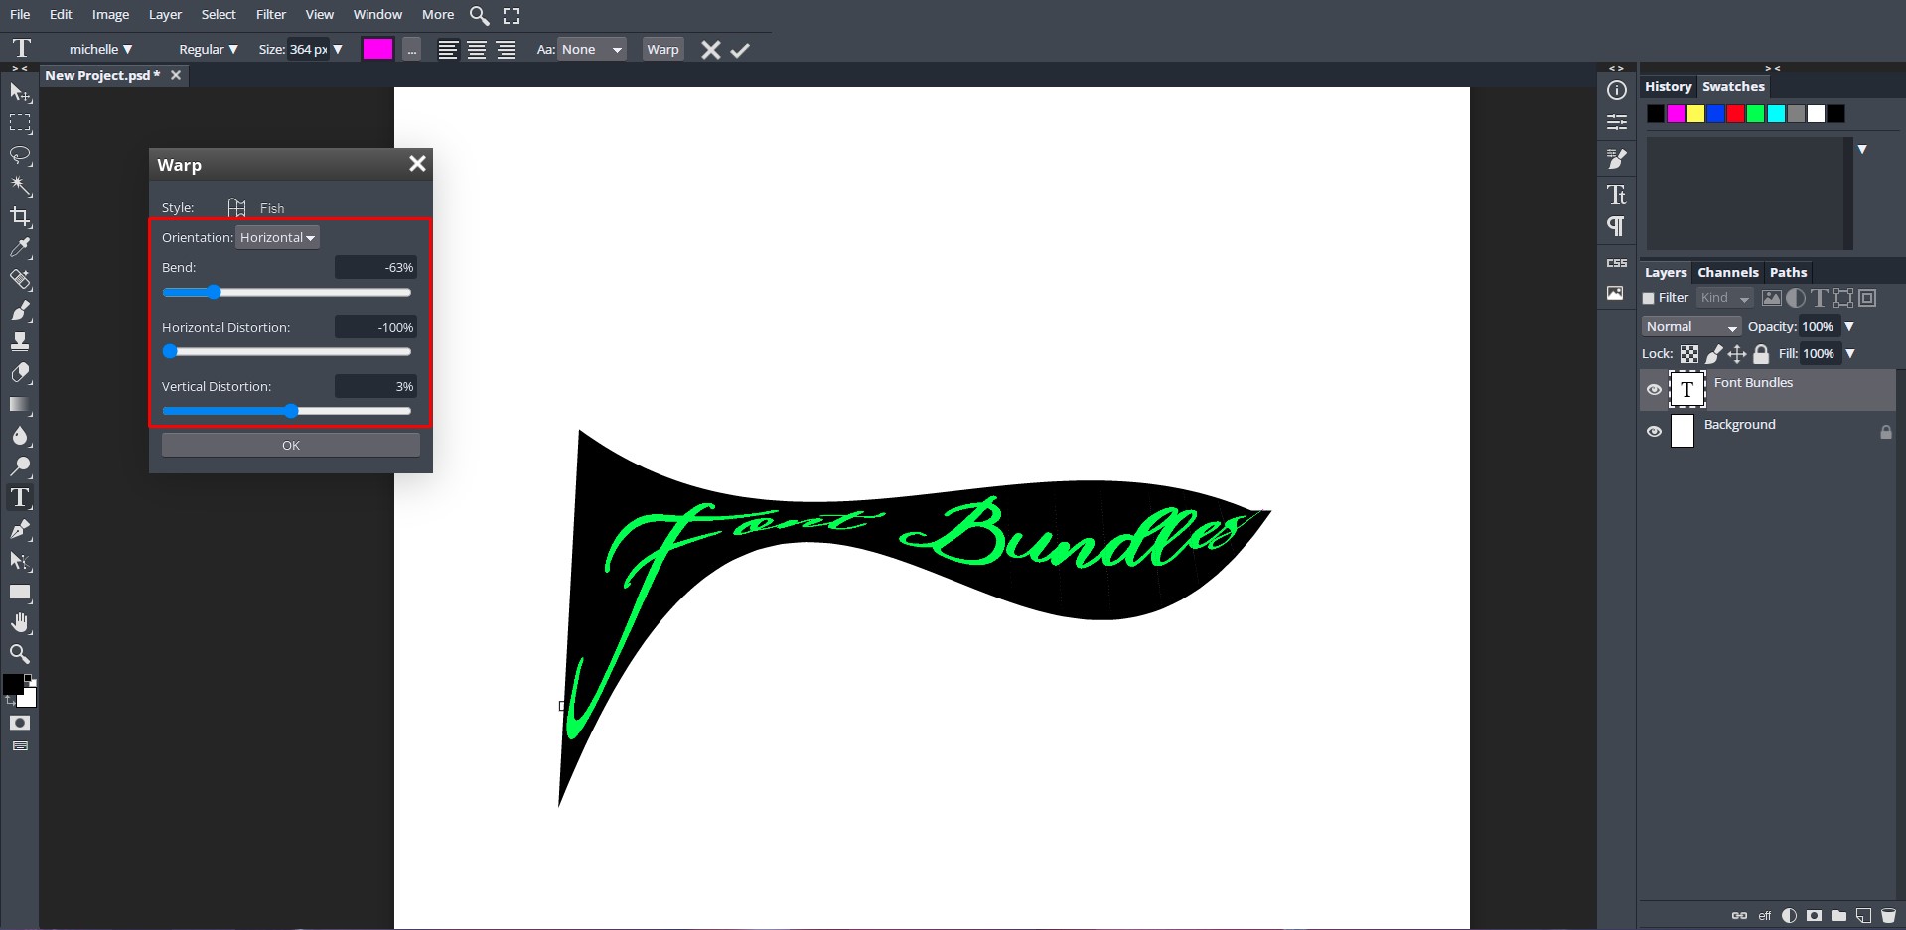Select the Rectangle Select tool
Screen dimensions: 1906x930
[x=20, y=124]
